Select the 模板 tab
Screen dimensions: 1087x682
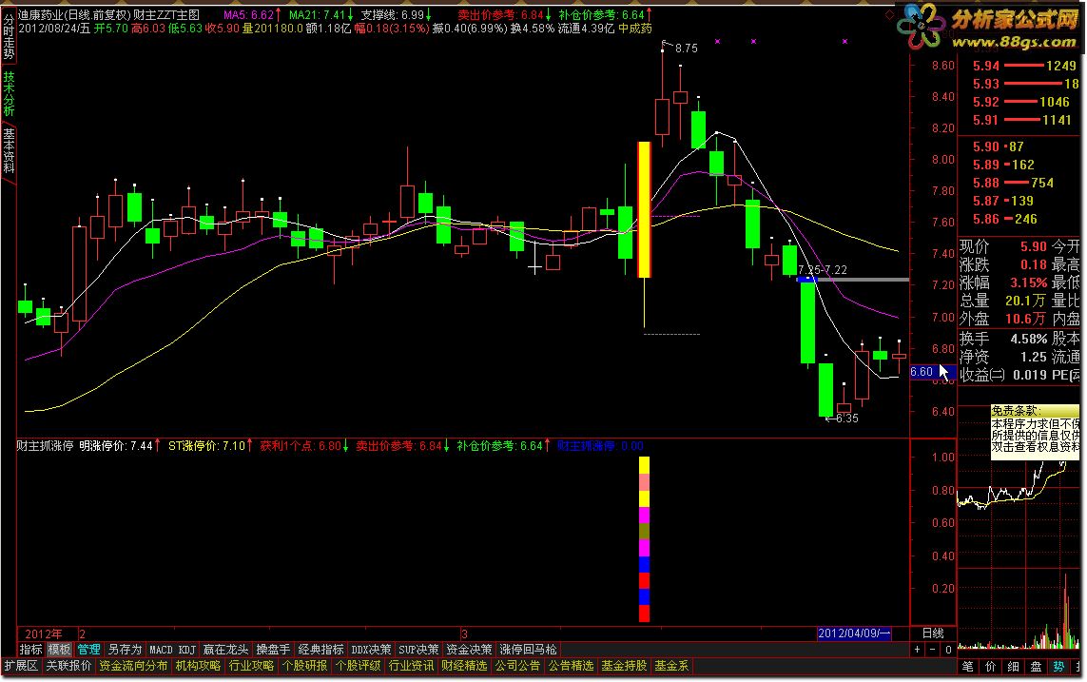tap(59, 650)
